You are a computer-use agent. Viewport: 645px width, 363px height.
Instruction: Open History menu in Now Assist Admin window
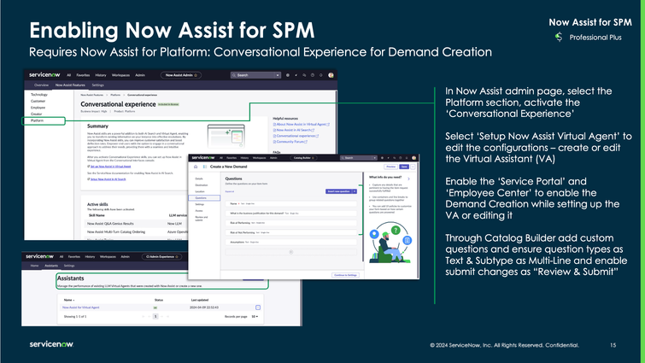click(x=100, y=75)
